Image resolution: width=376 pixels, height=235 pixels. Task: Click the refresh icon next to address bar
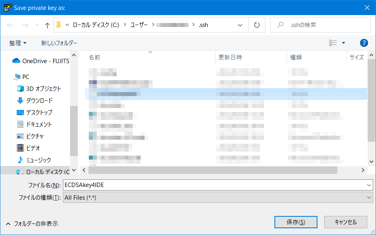click(x=257, y=25)
